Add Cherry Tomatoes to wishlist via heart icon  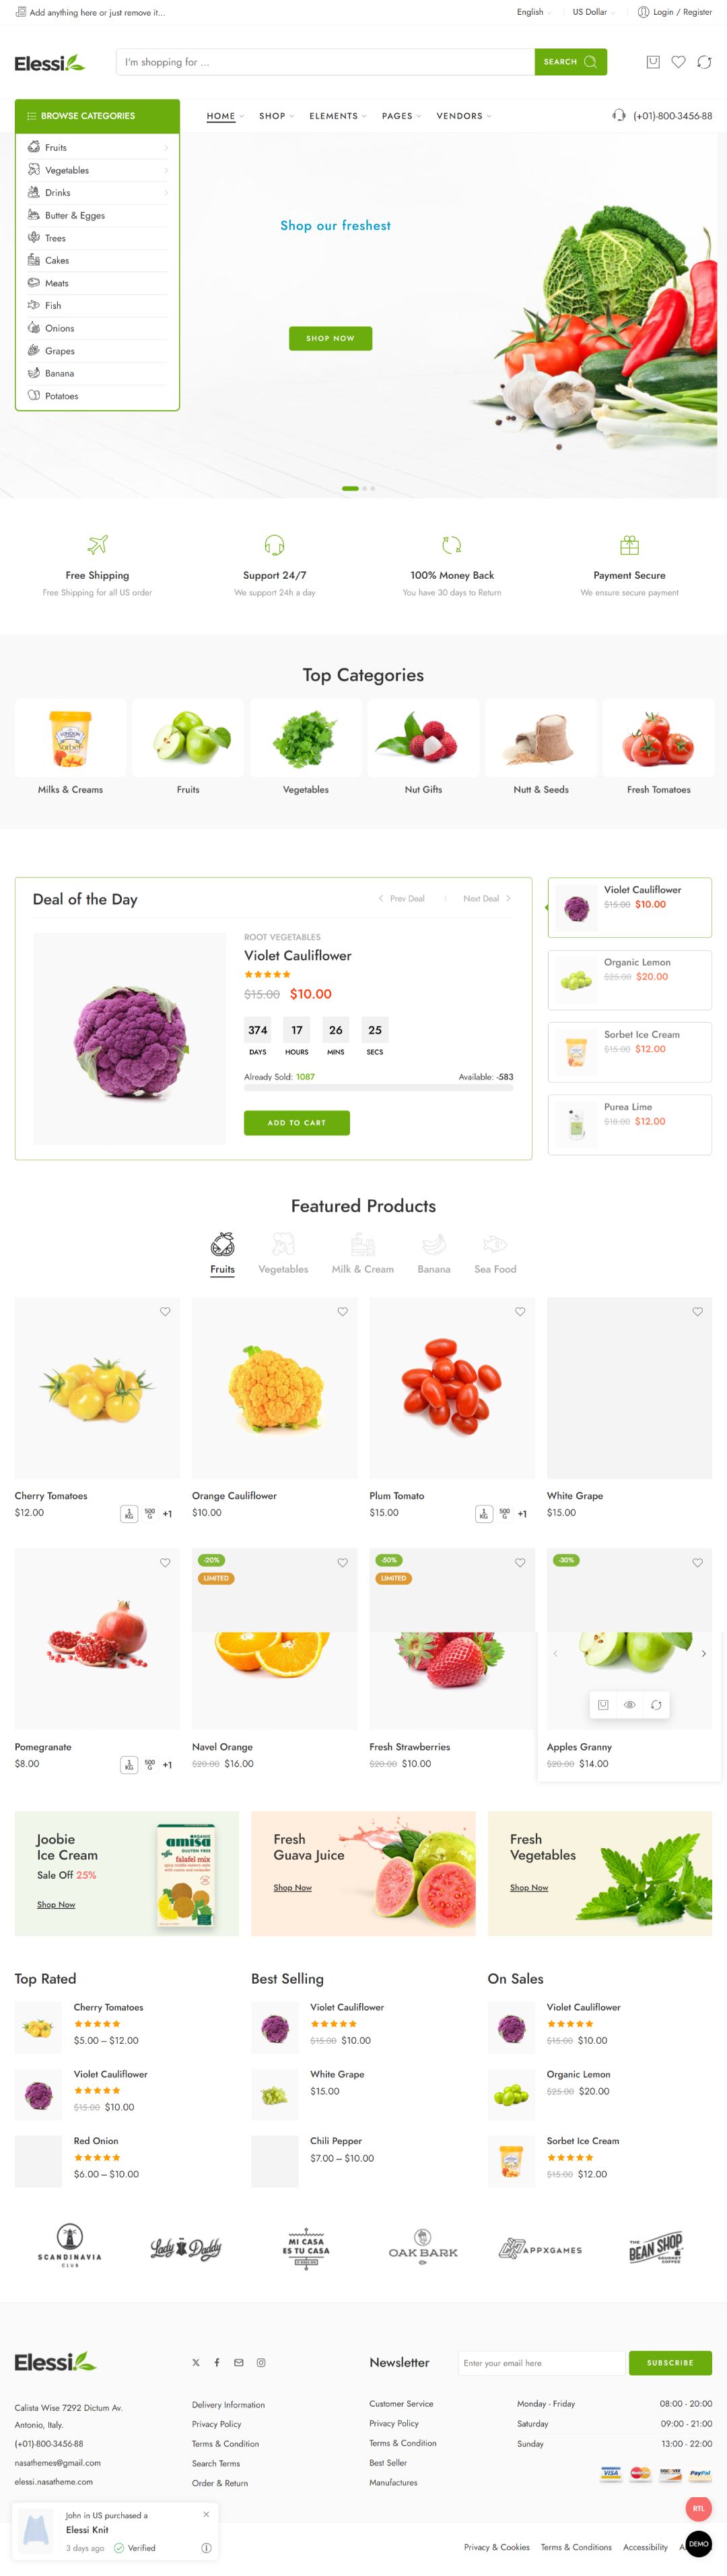(x=165, y=1311)
